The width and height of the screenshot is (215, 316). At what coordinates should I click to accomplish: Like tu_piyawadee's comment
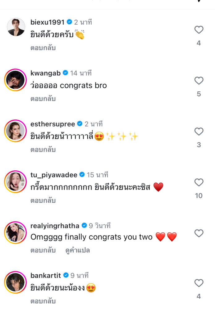(x=199, y=182)
